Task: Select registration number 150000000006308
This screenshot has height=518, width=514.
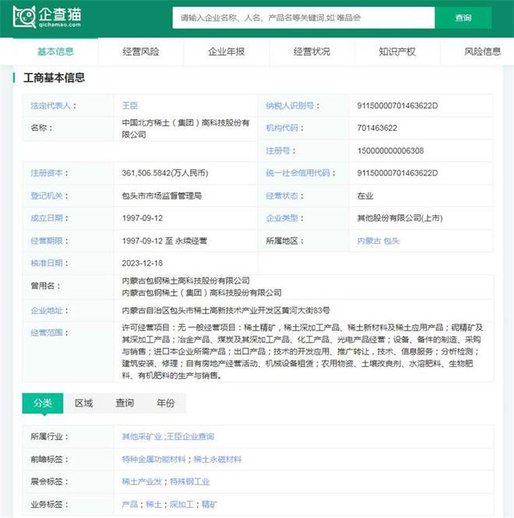Action: click(x=390, y=151)
